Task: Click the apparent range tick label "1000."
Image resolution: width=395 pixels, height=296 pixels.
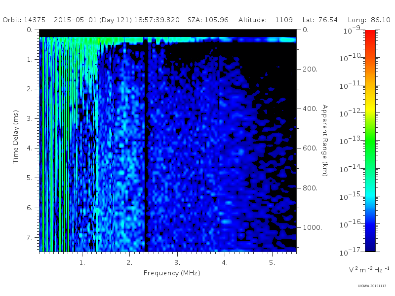Action: [x=312, y=227]
